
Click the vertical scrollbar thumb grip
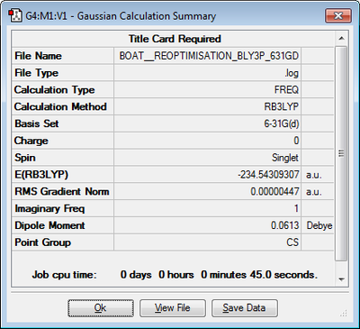(x=341, y=153)
